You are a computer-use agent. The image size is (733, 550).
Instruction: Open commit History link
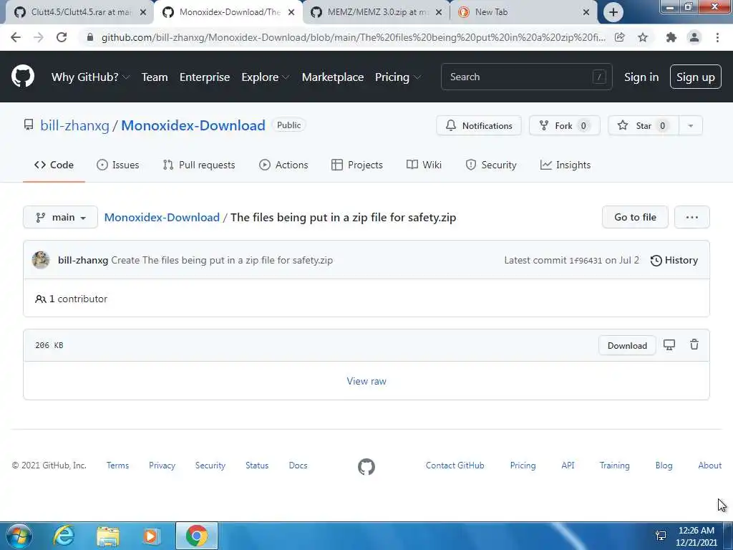click(x=674, y=260)
